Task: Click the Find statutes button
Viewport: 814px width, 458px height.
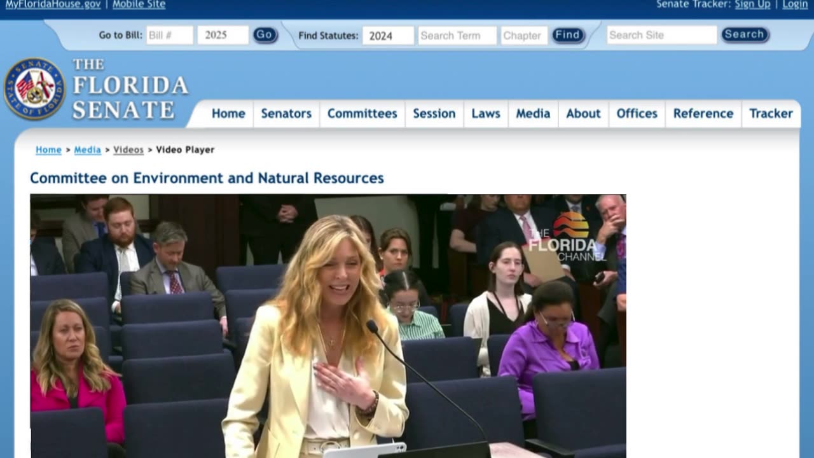Action: pyautogui.click(x=568, y=35)
